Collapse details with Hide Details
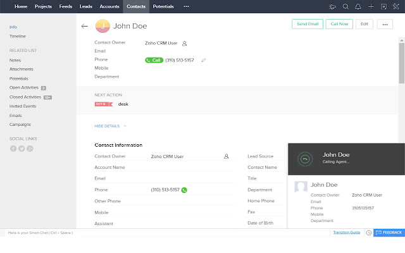 (x=111, y=126)
